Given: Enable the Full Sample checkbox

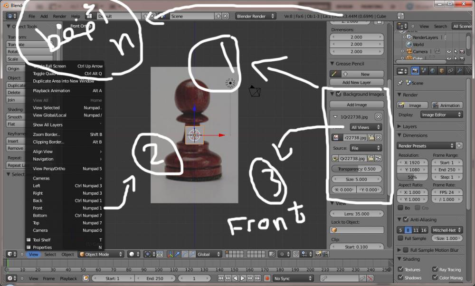Looking at the screenshot, I should pyautogui.click(x=400, y=238).
